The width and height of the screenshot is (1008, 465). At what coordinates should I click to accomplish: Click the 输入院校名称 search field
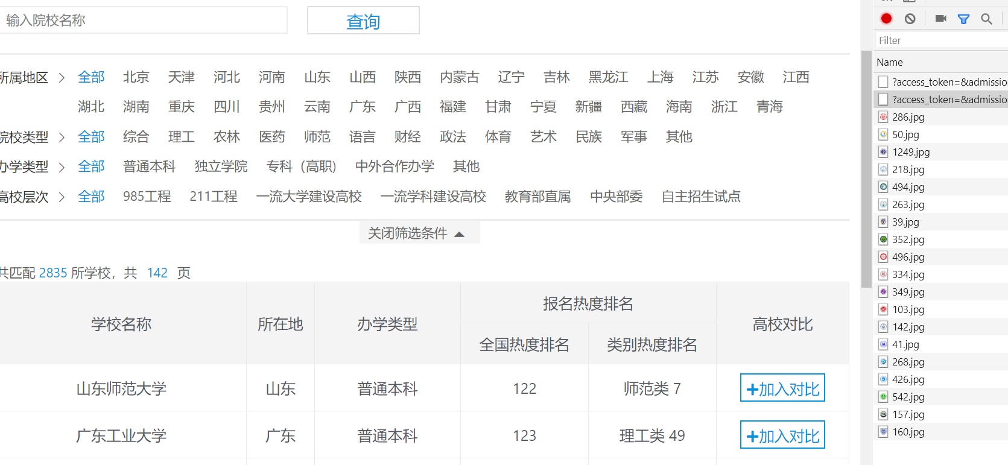point(144,20)
